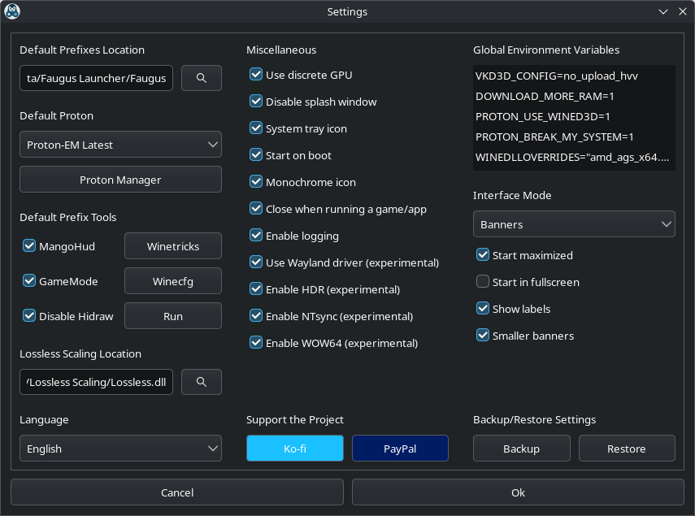Toggle Use discrete GPU option
Screen dimensions: 695x516
(x=256, y=75)
